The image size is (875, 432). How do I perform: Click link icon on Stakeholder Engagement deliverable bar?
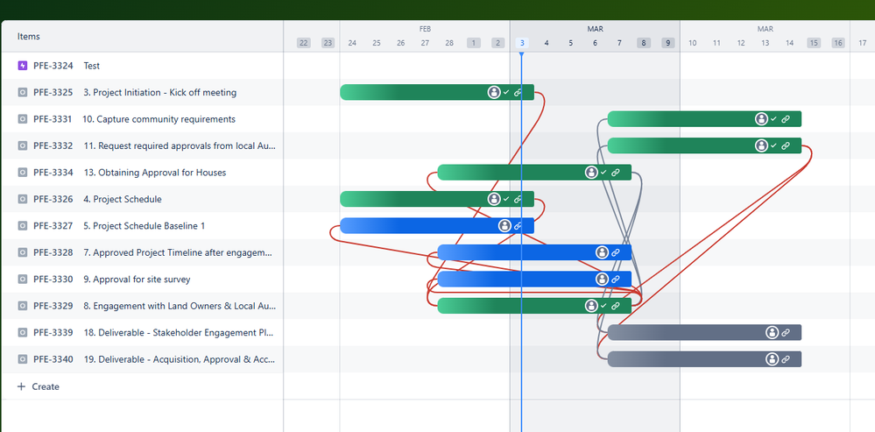pyautogui.click(x=785, y=333)
